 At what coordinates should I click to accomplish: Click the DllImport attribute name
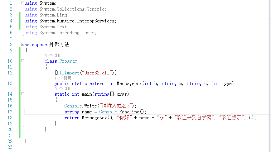tap(68, 73)
